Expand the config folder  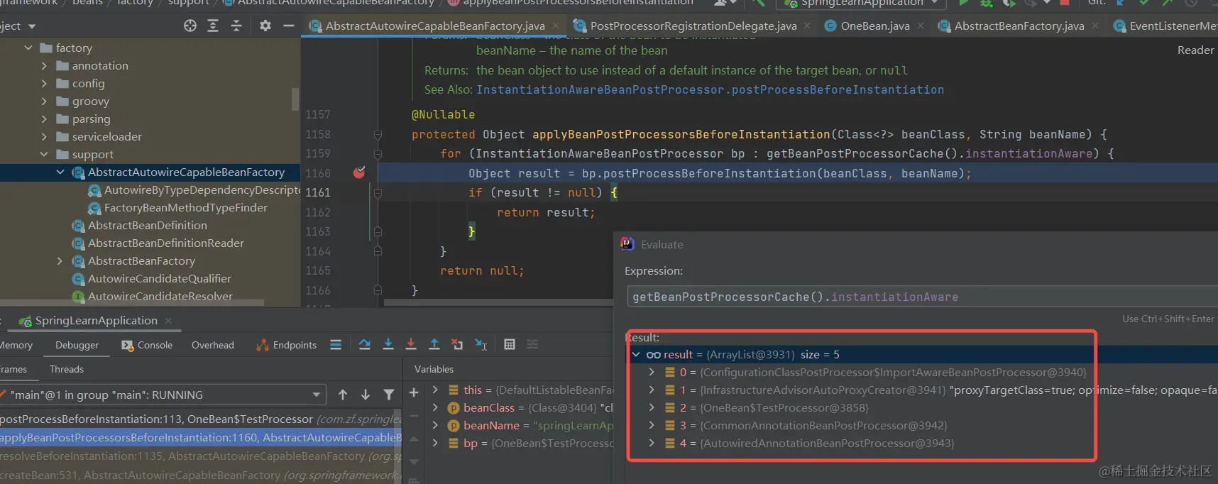click(44, 84)
